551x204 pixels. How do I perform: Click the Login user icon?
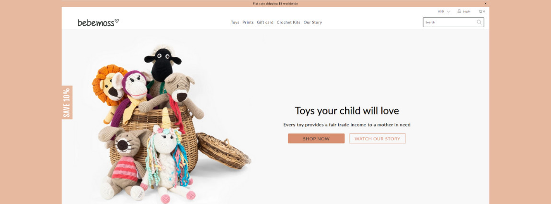(459, 11)
